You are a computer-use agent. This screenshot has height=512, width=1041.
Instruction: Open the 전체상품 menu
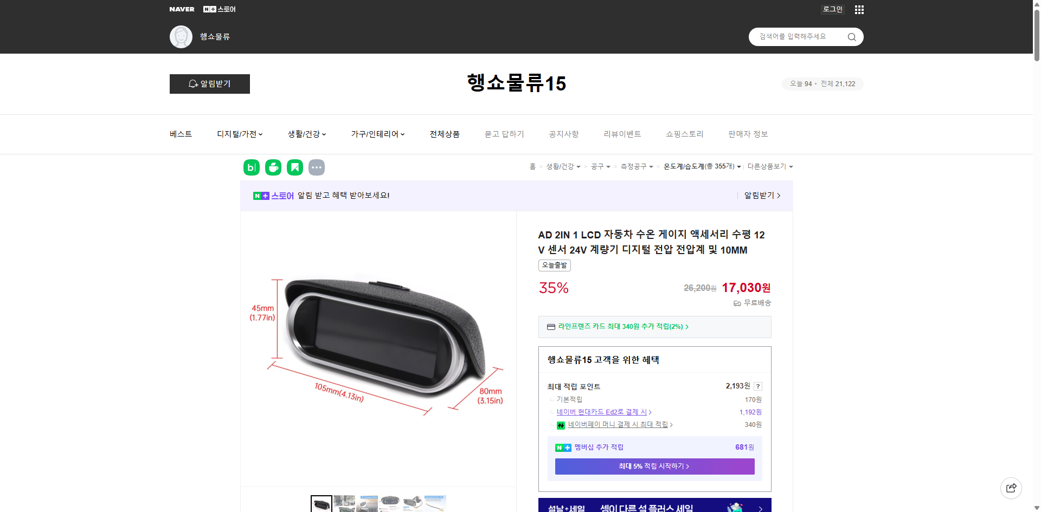[x=444, y=134]
